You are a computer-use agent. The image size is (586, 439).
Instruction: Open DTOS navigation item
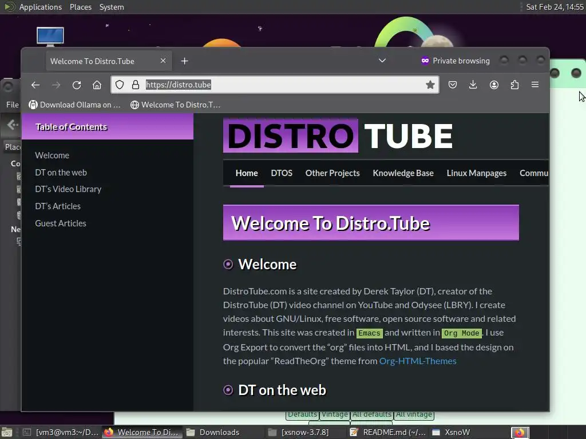pos(282,173)
